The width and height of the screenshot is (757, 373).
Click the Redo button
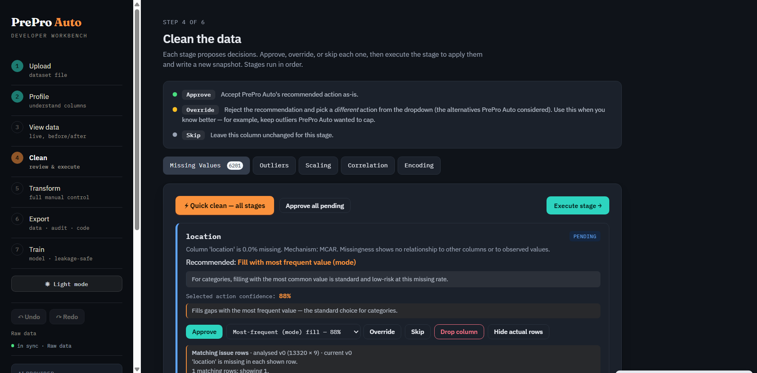tap(67, 317)
